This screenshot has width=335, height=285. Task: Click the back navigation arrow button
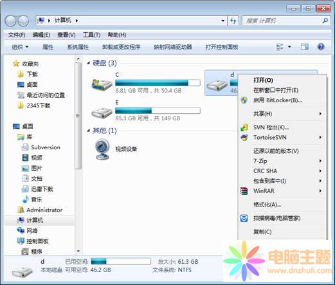pos(10,21)
